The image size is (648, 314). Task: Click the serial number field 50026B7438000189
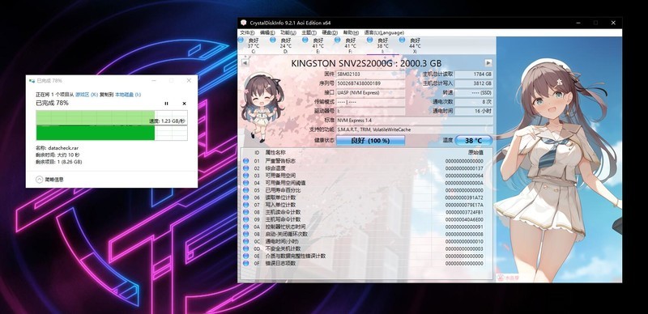(x=370, y=83)
